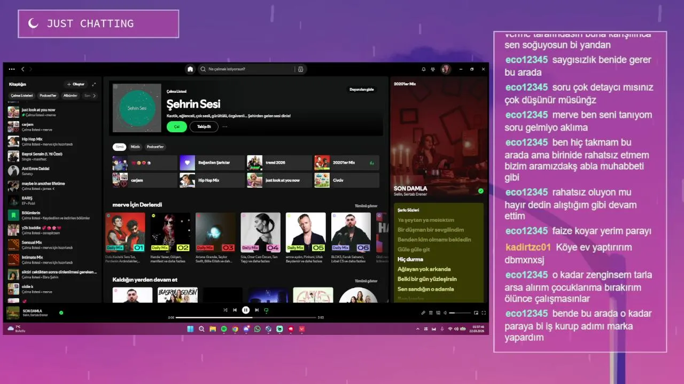Seek in the song progress bar
Image resolution: width=684 pixels, height=384 pixels.
pyautogui.click(x=246, y=317)
